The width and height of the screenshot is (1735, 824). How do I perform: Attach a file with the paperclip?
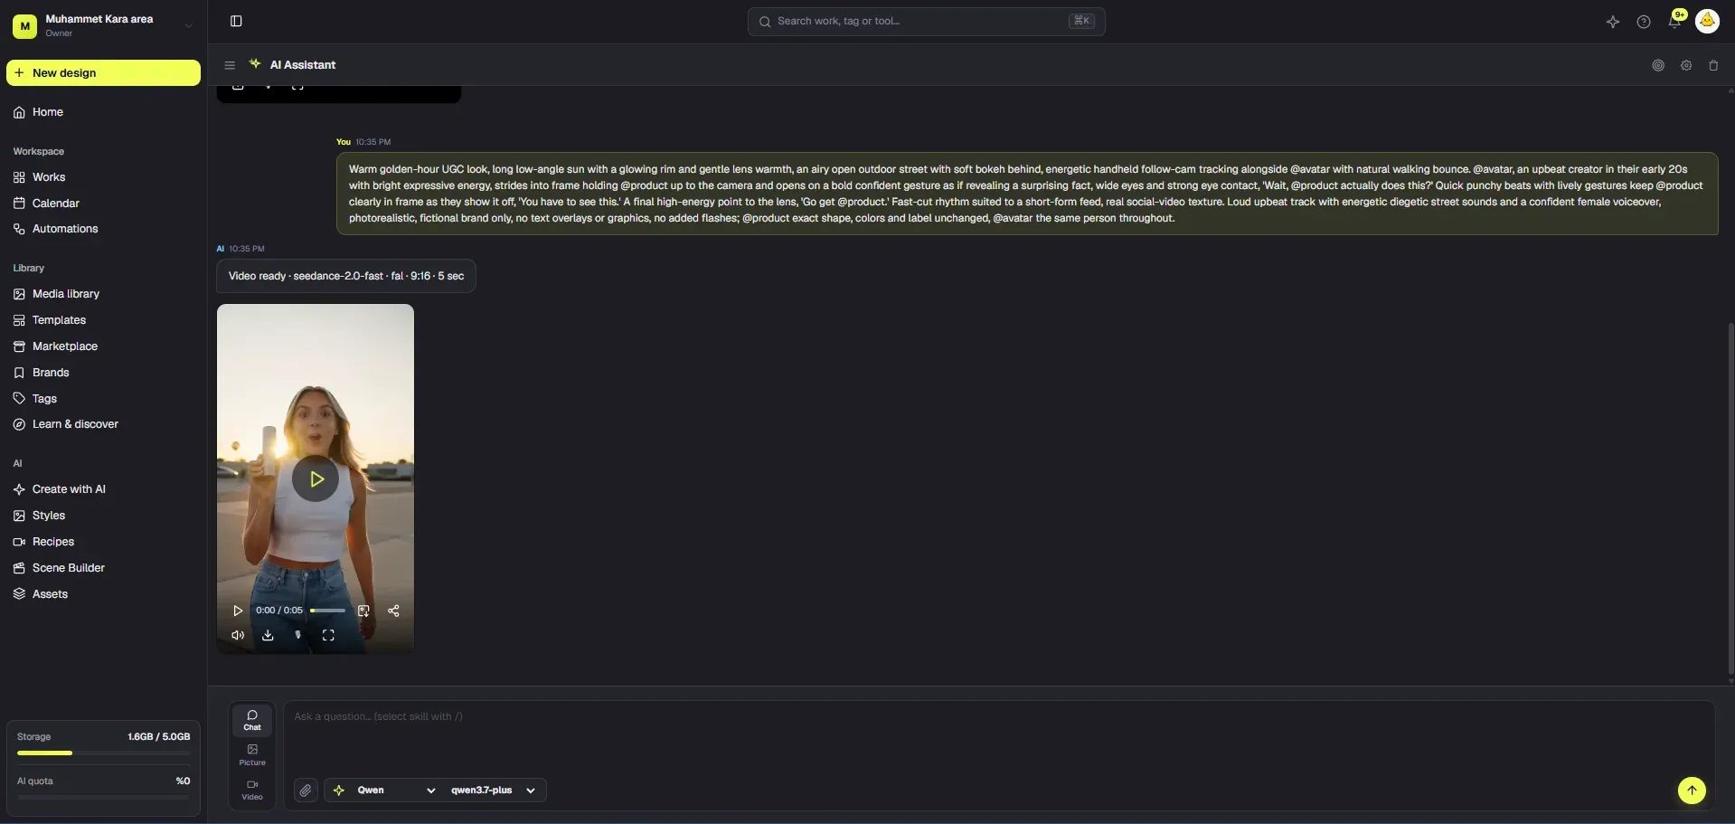pyautogui.click(x=306, y=791)
